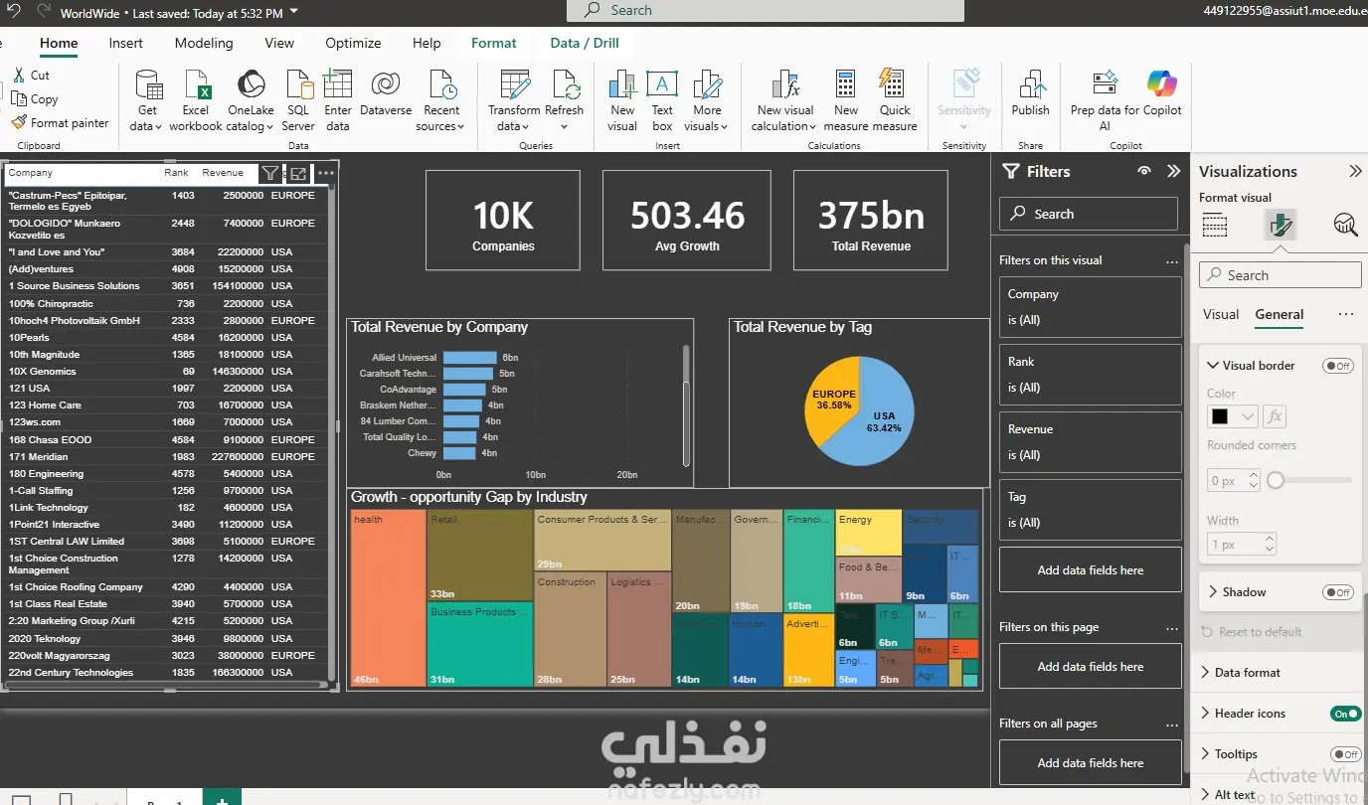Image resolution: width=1368 pixels, height=805 pixels.
Task: Open the border color picker dropdown arrow
Action: tap(1248, 416)
